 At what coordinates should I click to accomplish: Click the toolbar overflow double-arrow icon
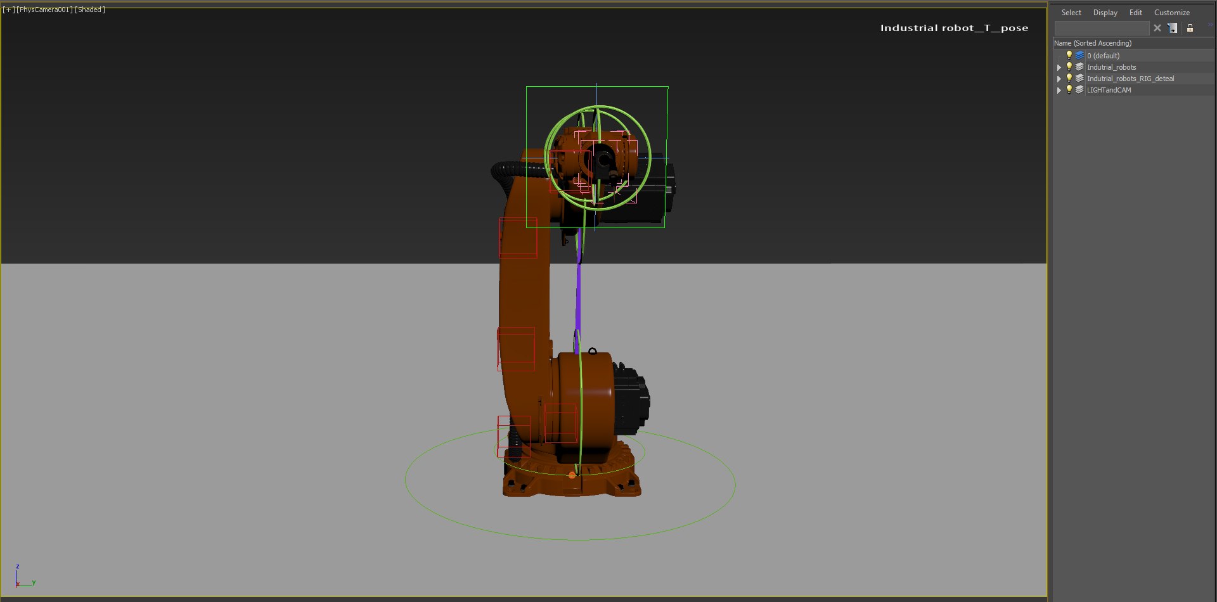coord(1210,25)
